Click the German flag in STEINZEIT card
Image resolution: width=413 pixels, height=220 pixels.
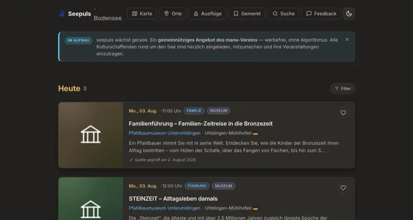pyautogui.click(x=256, y=209)
